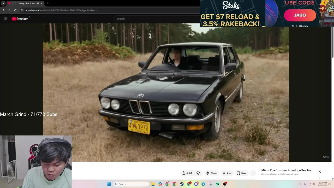The width and height of the screenshot is (334, 188).
Task: Open Discord from the taskbar
Action: 196,184
